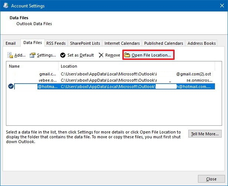Viewport: 228px width, 186px height.
Task: Open the RSS Feeds tab
Action: 56,43
